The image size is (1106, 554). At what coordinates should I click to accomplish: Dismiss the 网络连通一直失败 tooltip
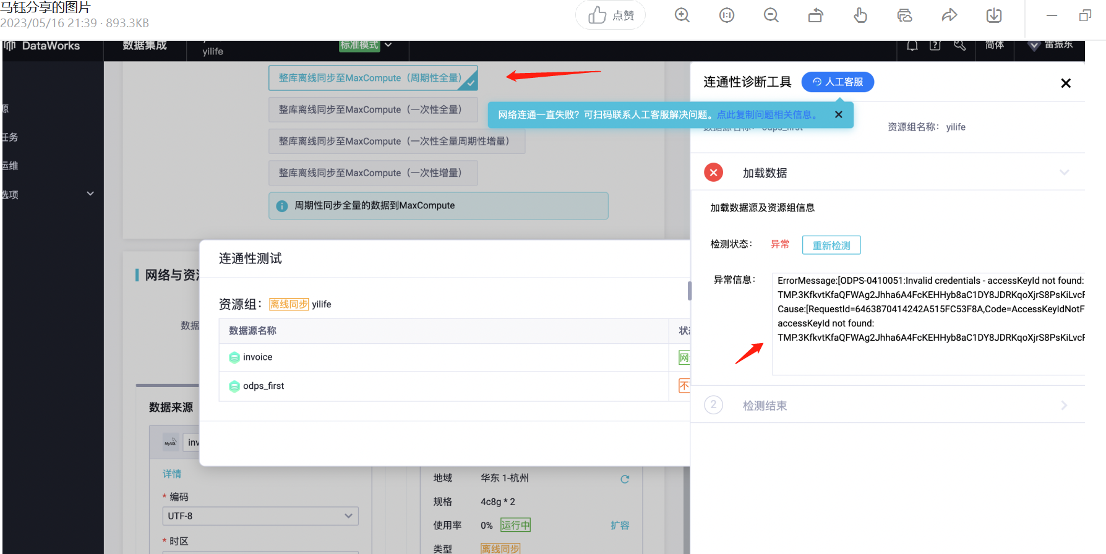coord(838,114)
